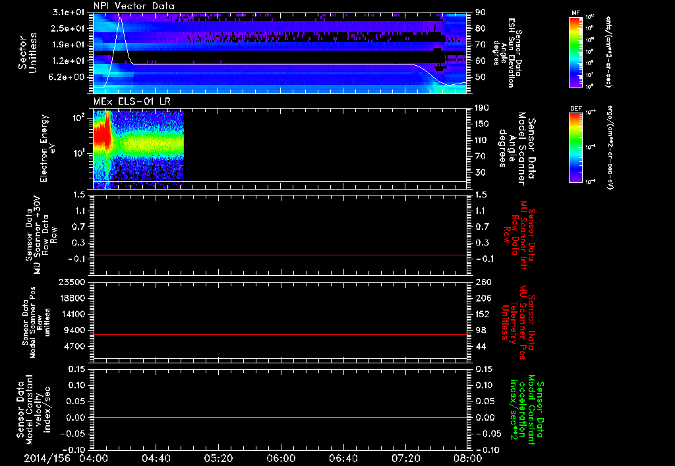Viewport: 675px width, 466px height.
Task: Click the "2014/156" date label
Action: [47, 458]
